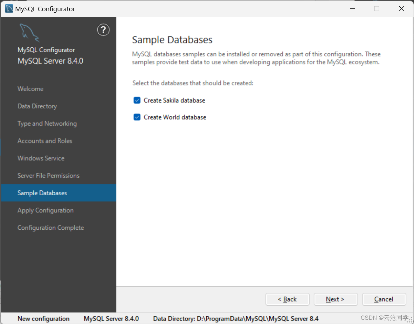
Task: Open Server File Permissions step
Action: point(48,176)
